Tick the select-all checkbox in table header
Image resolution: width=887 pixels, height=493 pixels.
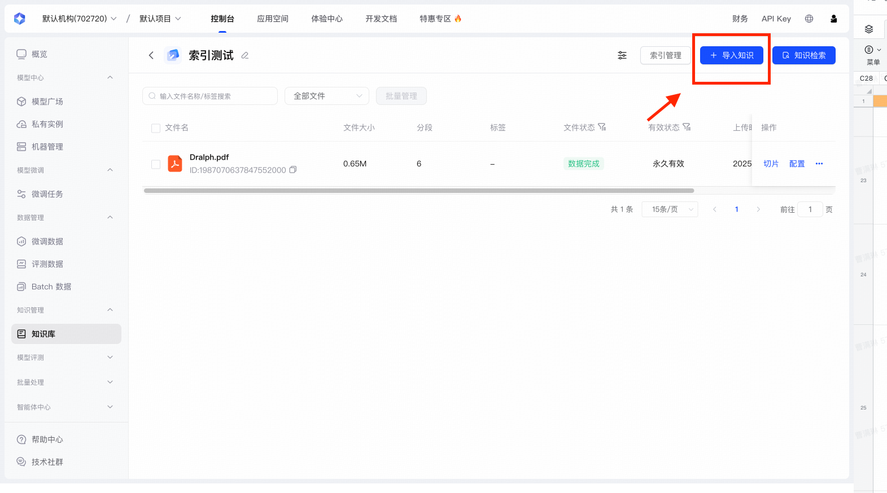tap(156, 128)
